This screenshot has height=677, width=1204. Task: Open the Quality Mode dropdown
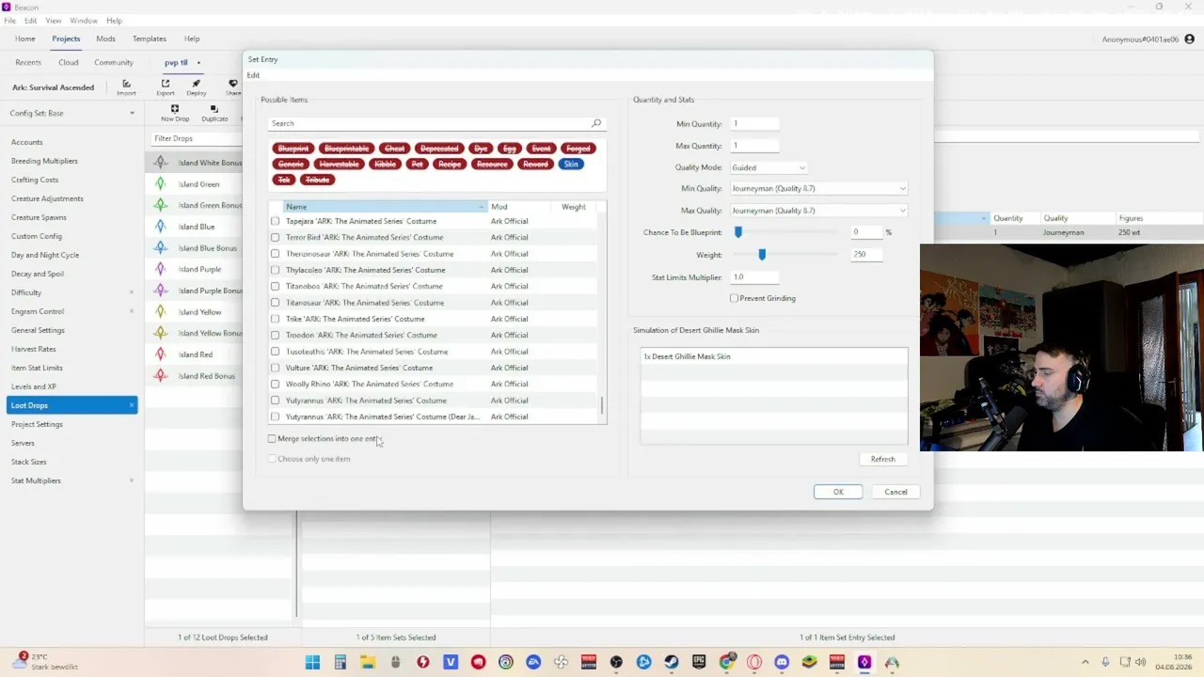coord(768,167)
